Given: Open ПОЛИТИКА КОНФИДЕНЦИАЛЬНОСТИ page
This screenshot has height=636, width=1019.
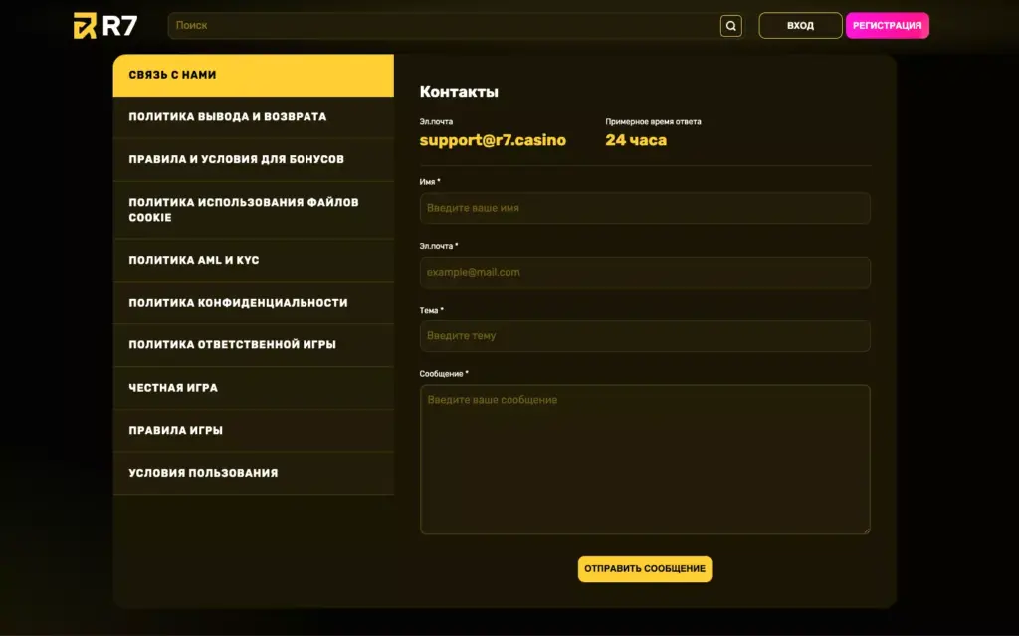Looking at the screenshot, I should 254,303.
